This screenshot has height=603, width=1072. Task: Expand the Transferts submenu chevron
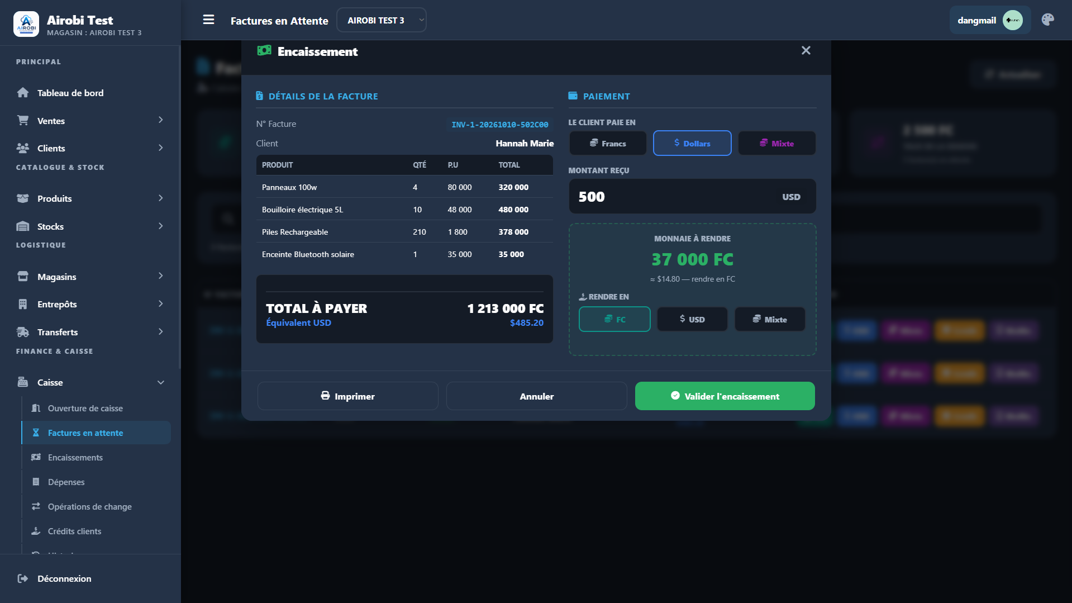161,332
